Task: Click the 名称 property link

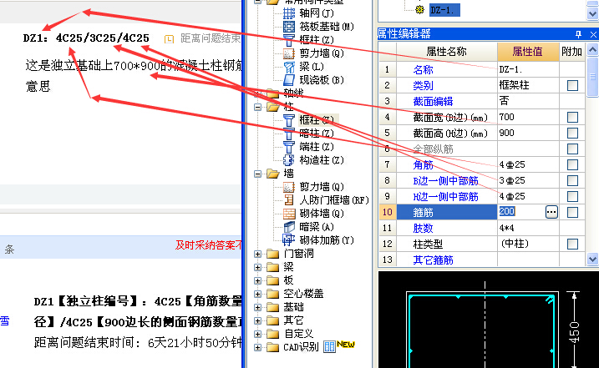Action: 423,70
